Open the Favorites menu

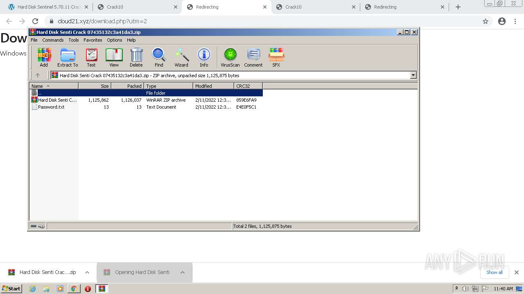coord(93,40)
